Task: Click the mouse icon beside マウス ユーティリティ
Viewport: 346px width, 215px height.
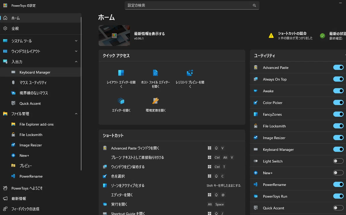Action: pos(13,82)
